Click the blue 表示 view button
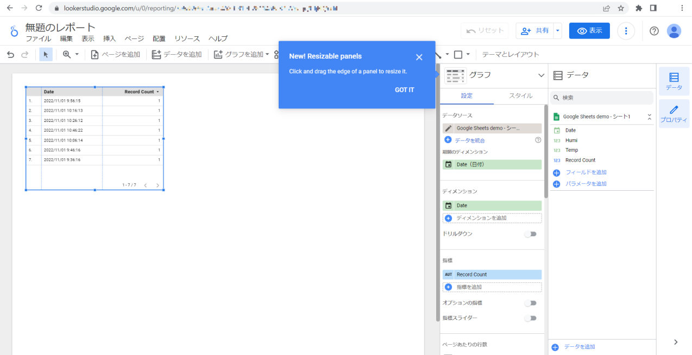The height and width of the screenshot is (355, 692). click(x=589, y=31)
